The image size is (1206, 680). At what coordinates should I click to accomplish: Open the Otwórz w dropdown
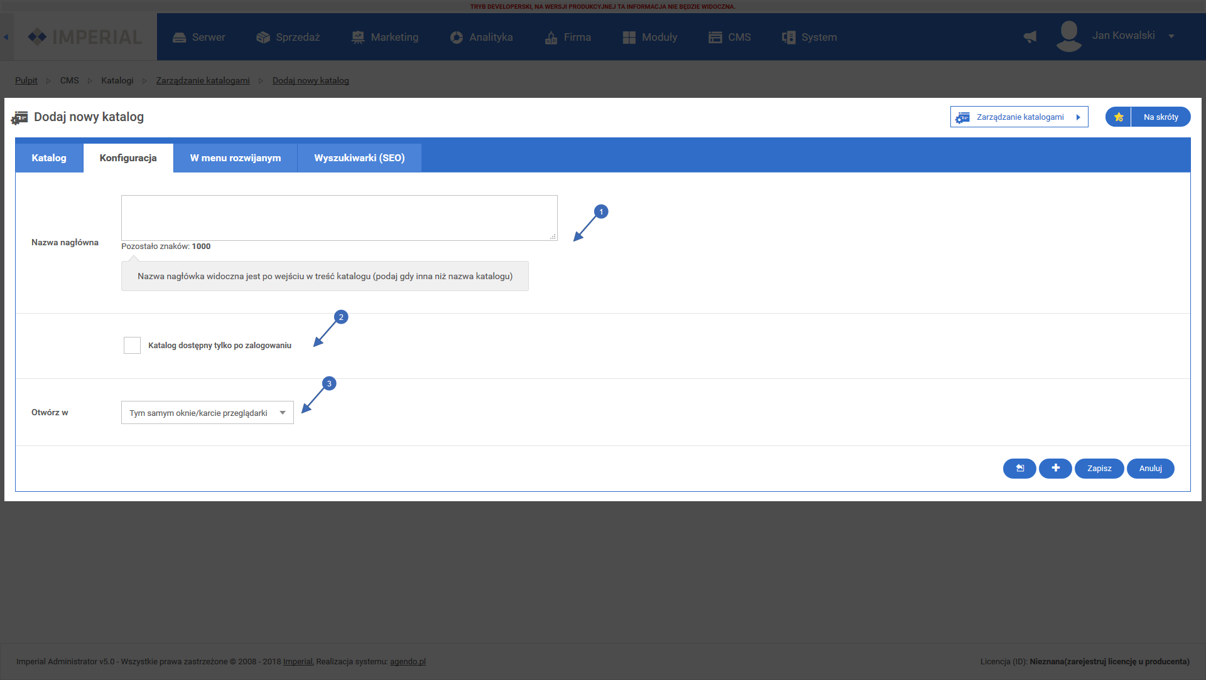pos(207,413)
